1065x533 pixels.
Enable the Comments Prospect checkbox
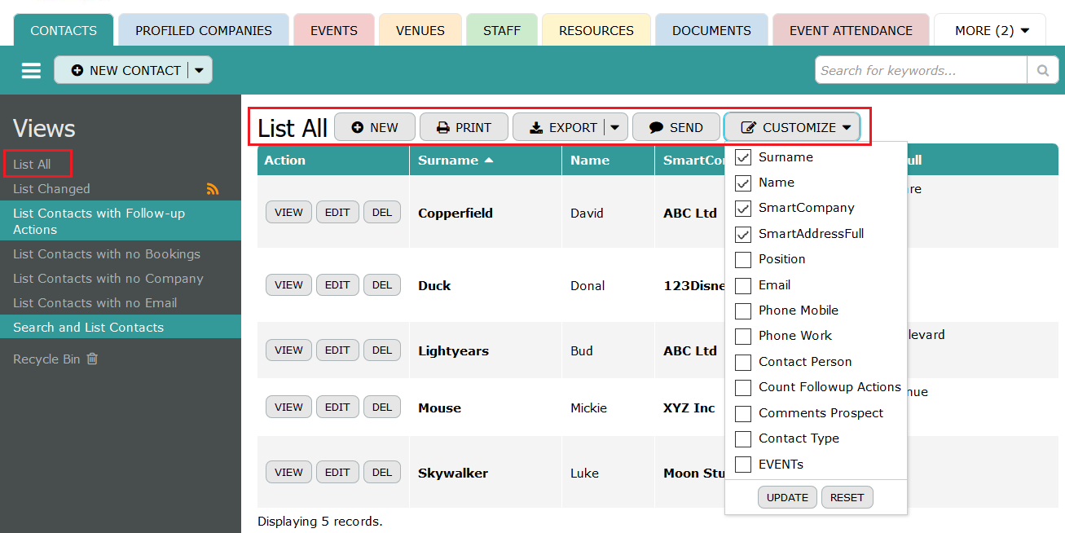tap(743, 413)
